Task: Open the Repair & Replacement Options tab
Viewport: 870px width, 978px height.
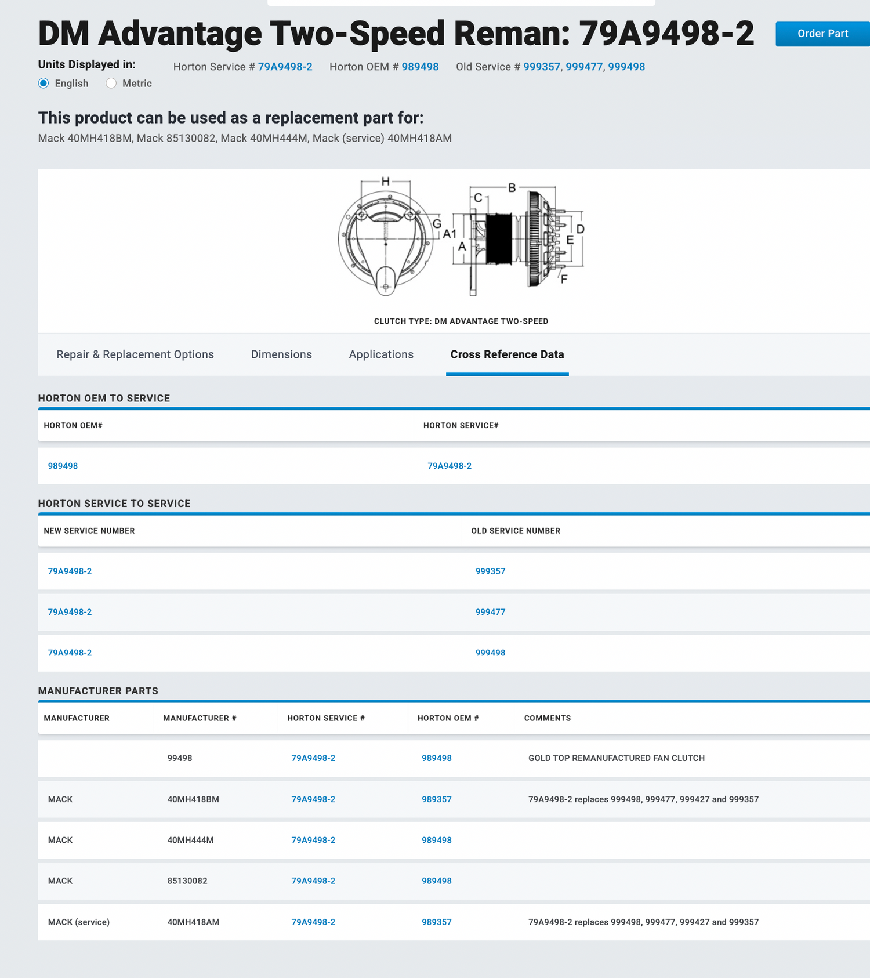Action: pyautogui.click(x=135, y=354)
